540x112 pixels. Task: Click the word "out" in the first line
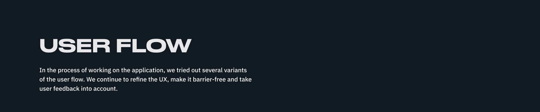point(196,70)
